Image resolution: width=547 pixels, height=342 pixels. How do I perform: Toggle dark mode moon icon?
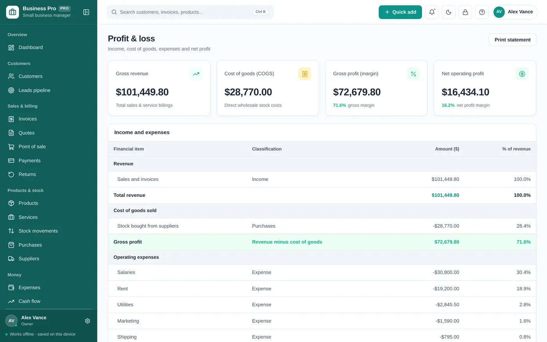click(449, 12)
